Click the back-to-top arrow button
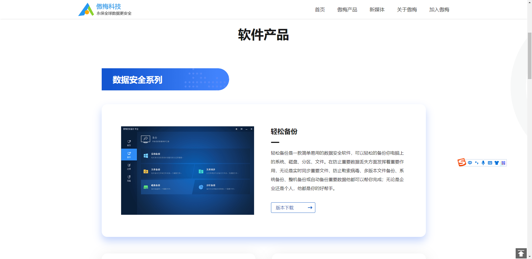 pos(521,253)
